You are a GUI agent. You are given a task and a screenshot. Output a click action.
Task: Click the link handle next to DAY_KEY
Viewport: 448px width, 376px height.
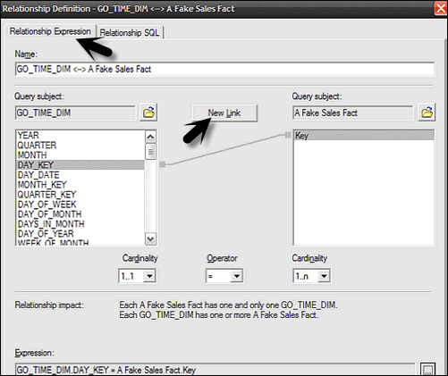[x=163, y=164]
